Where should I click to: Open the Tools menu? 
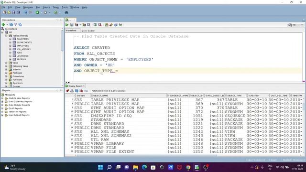point(65,7)
